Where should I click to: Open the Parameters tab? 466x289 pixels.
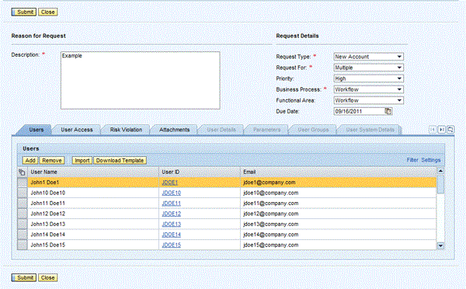(266, 130)
